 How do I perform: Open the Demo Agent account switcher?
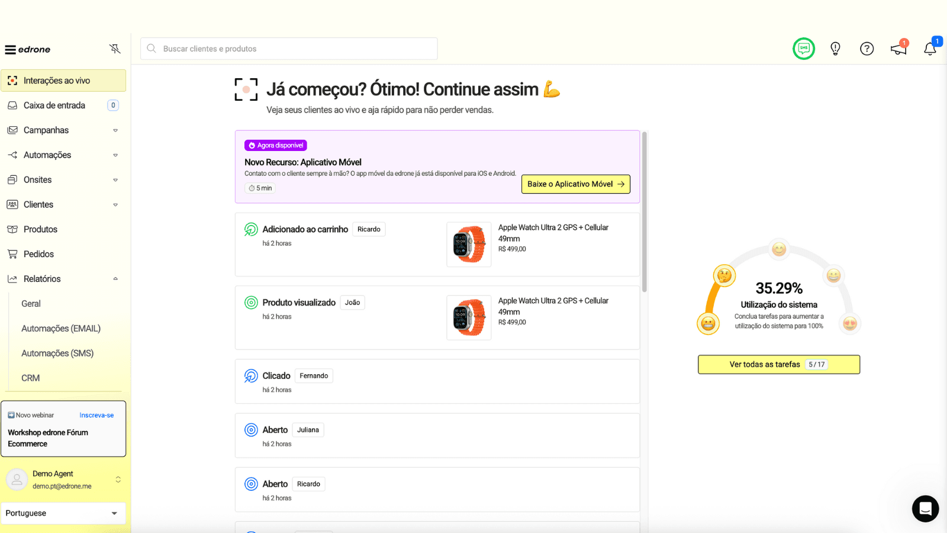[118, 480]
